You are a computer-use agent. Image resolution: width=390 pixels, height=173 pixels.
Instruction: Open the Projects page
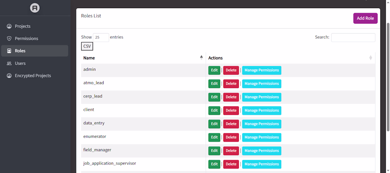(35, 26)
